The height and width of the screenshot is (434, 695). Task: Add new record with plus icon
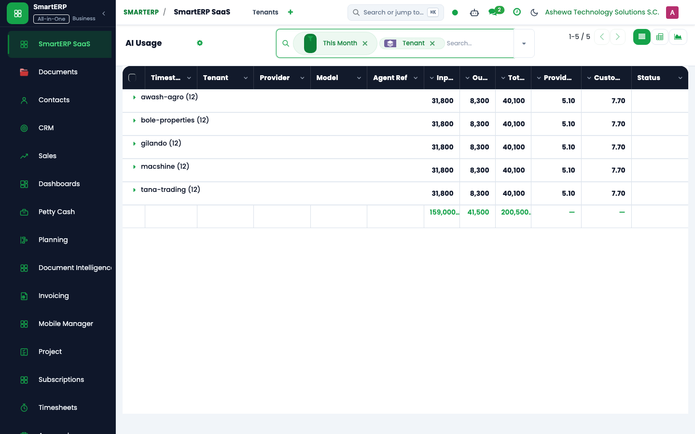click(x=291, y=12)
